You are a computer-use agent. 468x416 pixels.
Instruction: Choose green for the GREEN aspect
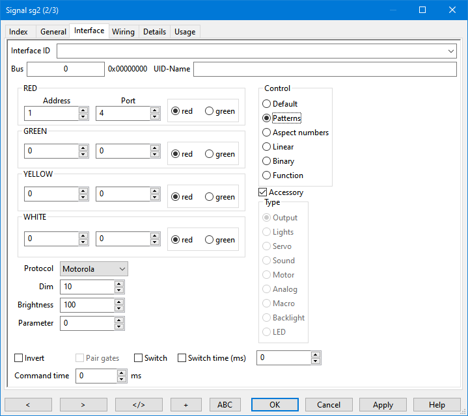click(x=210, y=154)
